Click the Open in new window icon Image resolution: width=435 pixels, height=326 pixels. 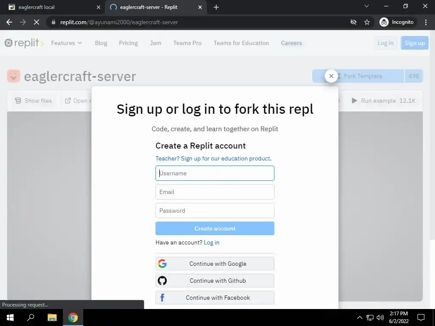click(x=68, y=101)
